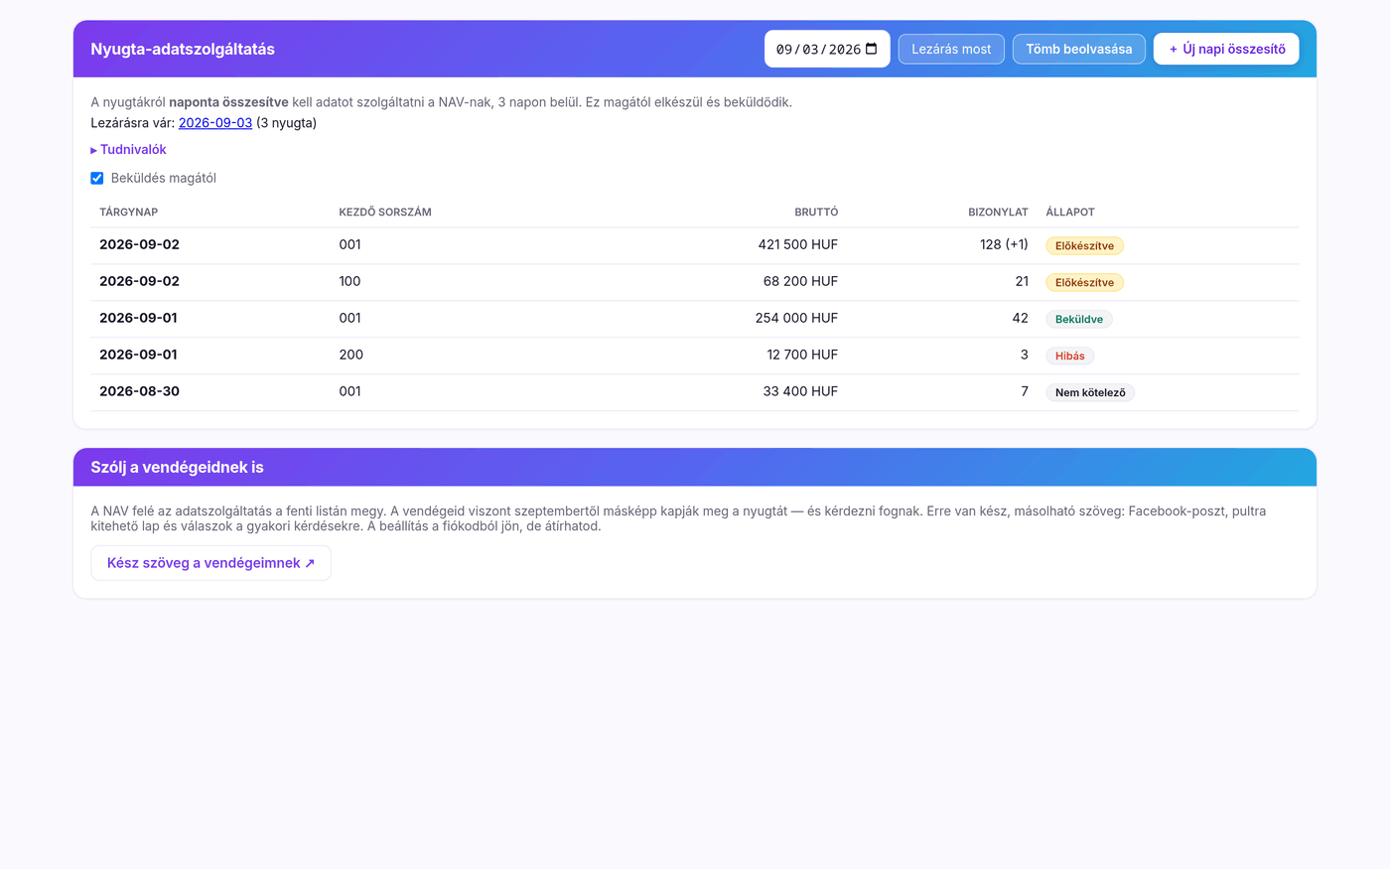The width and height of the screenshot is (1390, 869).
Task: Open Kész szöveg a vendégeimnek link
Action: tap(210, 563)
